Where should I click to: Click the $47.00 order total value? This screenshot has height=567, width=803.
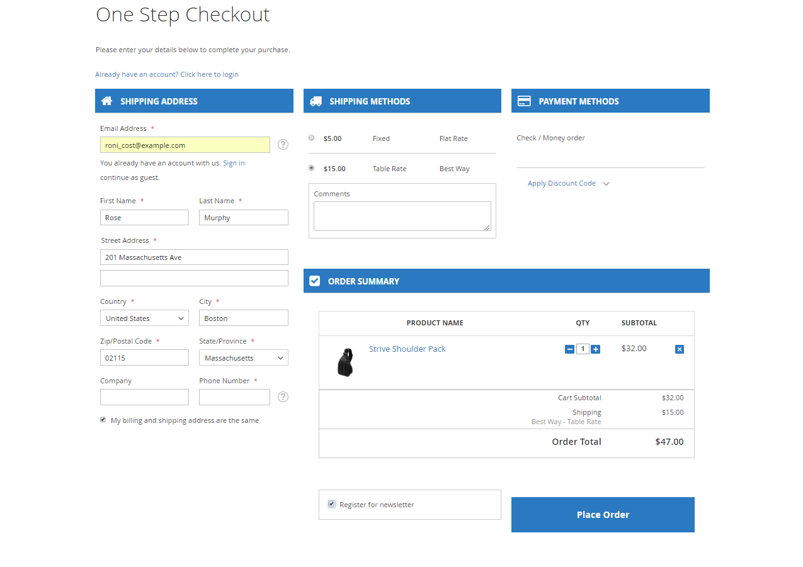pyautogui.click(x=669, y=442)
